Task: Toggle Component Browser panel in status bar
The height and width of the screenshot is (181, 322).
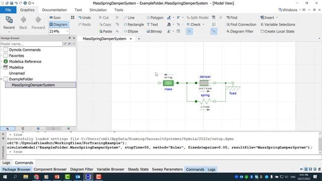Action: 50,169
